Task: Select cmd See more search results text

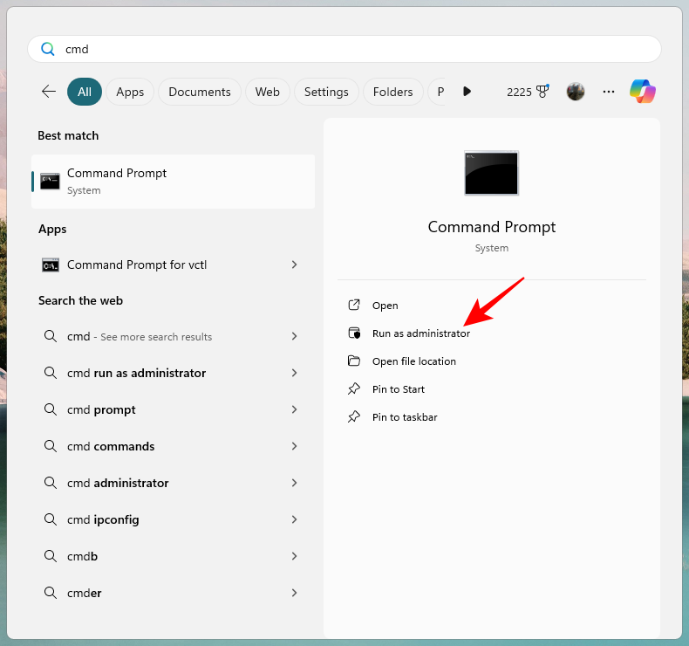Action: pos(140,336)
